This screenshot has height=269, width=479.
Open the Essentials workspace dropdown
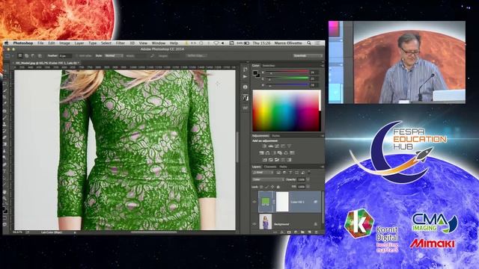308,56
